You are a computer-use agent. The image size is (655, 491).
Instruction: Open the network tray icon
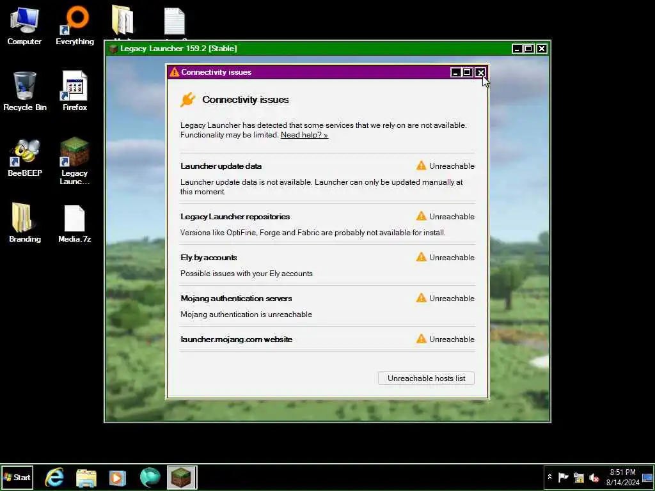pyautogui.click(x=578, y=477)
